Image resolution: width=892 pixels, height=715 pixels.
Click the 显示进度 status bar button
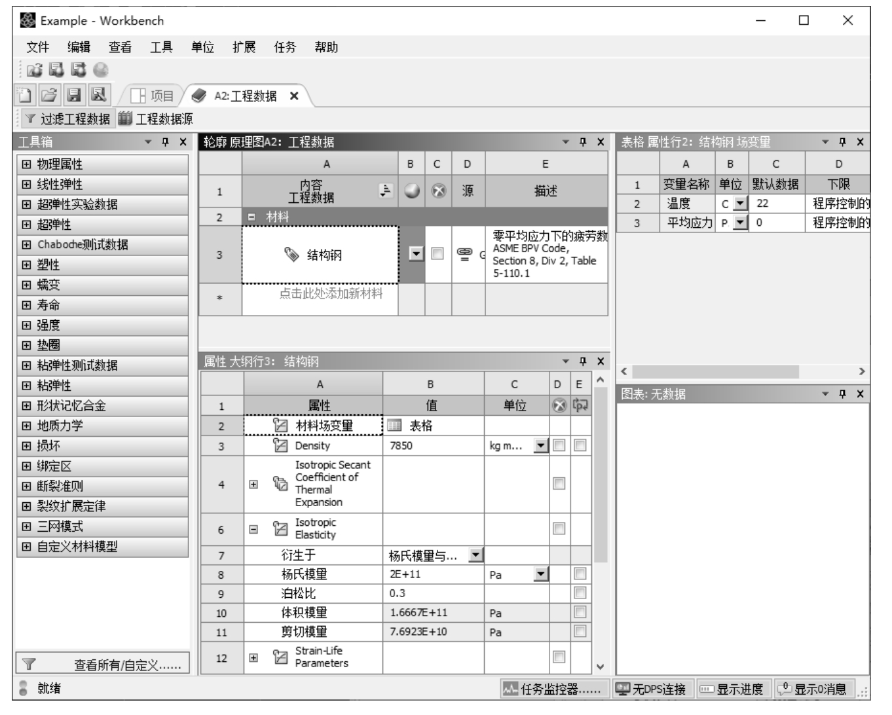(733, 689)
